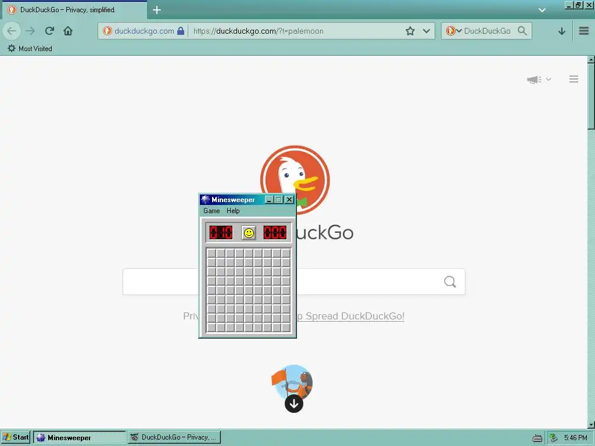Open the downloads arrow icon
The image size is (595, 446).
click(x=562, y=31)
